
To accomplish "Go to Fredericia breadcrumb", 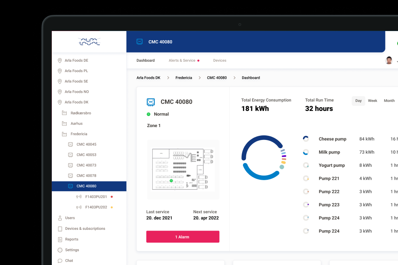I will [x=184, y=77].
